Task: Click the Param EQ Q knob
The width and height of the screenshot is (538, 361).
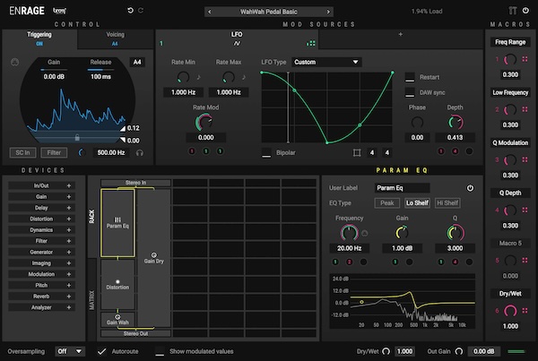Action: [x=456, y=233]
